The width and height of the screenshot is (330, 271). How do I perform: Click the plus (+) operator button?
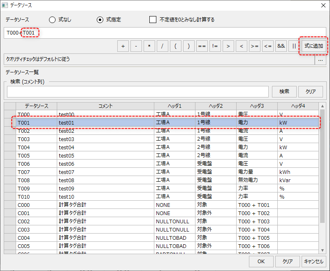point(123,46)
